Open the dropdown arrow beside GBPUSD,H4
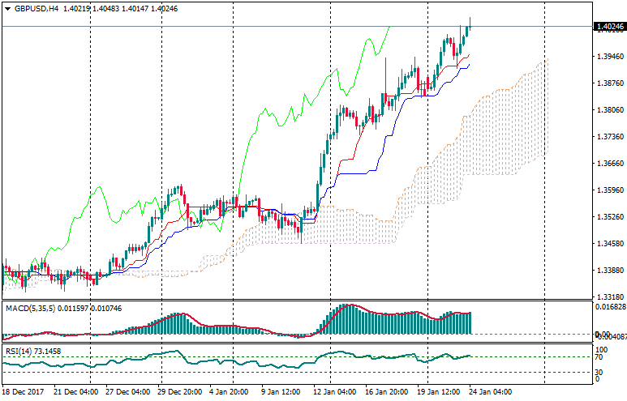This screenshot has width=627, height=401. point(7,8)
